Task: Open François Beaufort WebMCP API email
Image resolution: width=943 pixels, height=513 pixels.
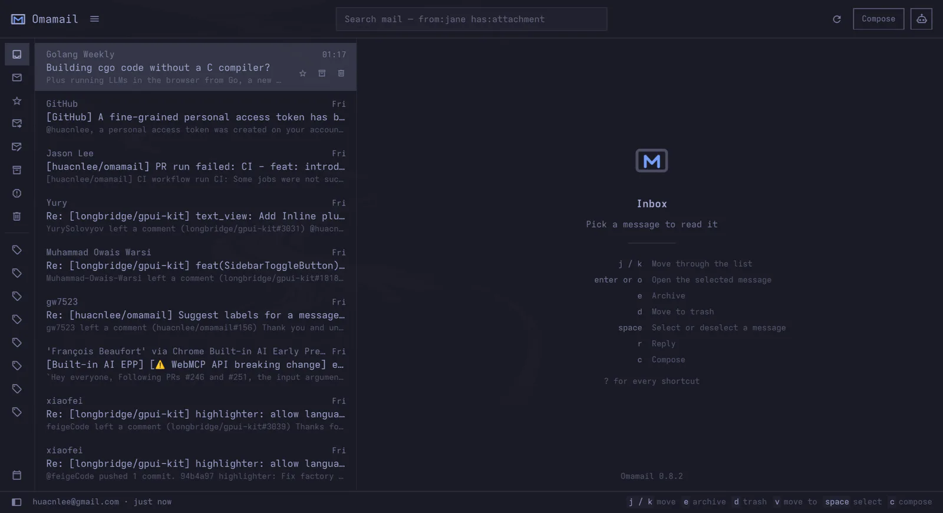Action: click(x=196, y=364)
